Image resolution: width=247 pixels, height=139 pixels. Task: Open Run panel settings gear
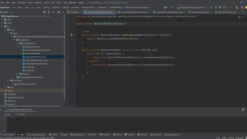coord(243,110)
